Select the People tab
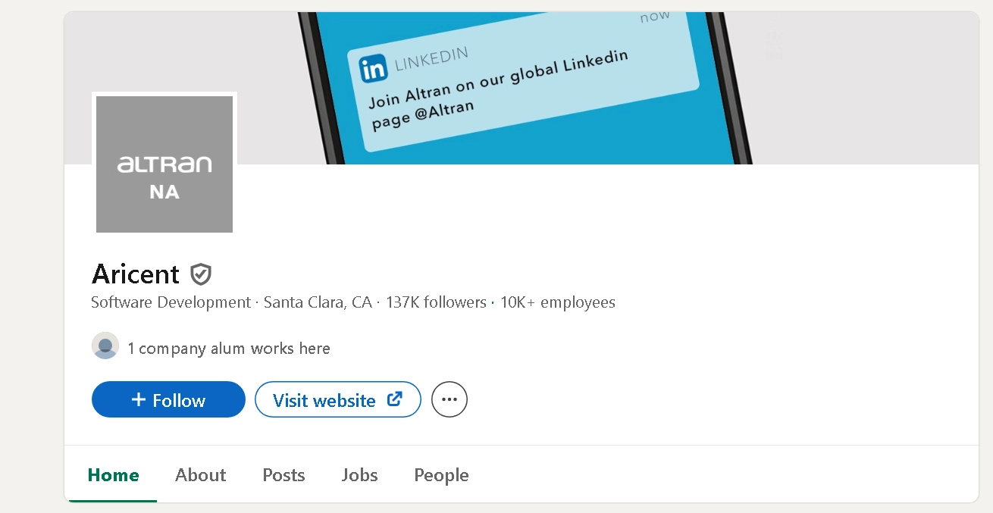This screenshot has height=513, width=993. (x=441, y=475)
